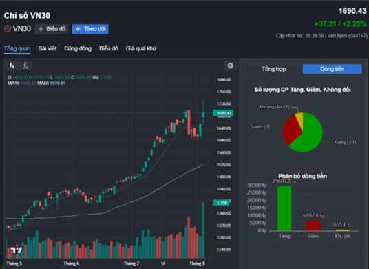
Task: Click the green Tăng money flow bar
Action: point(284,208)
